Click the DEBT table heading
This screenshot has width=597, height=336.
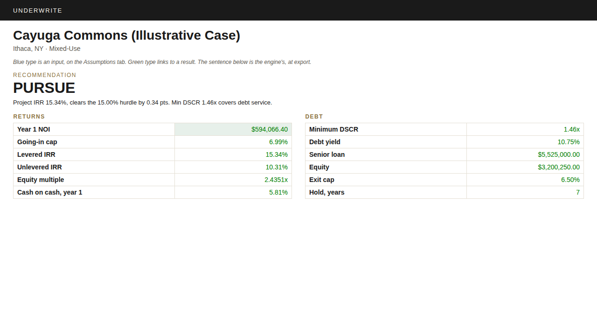(x=314, y=117)
